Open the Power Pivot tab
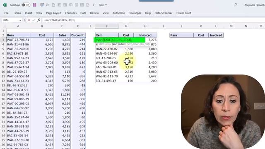This screenshot has height=149, width=265. point(183,13)
